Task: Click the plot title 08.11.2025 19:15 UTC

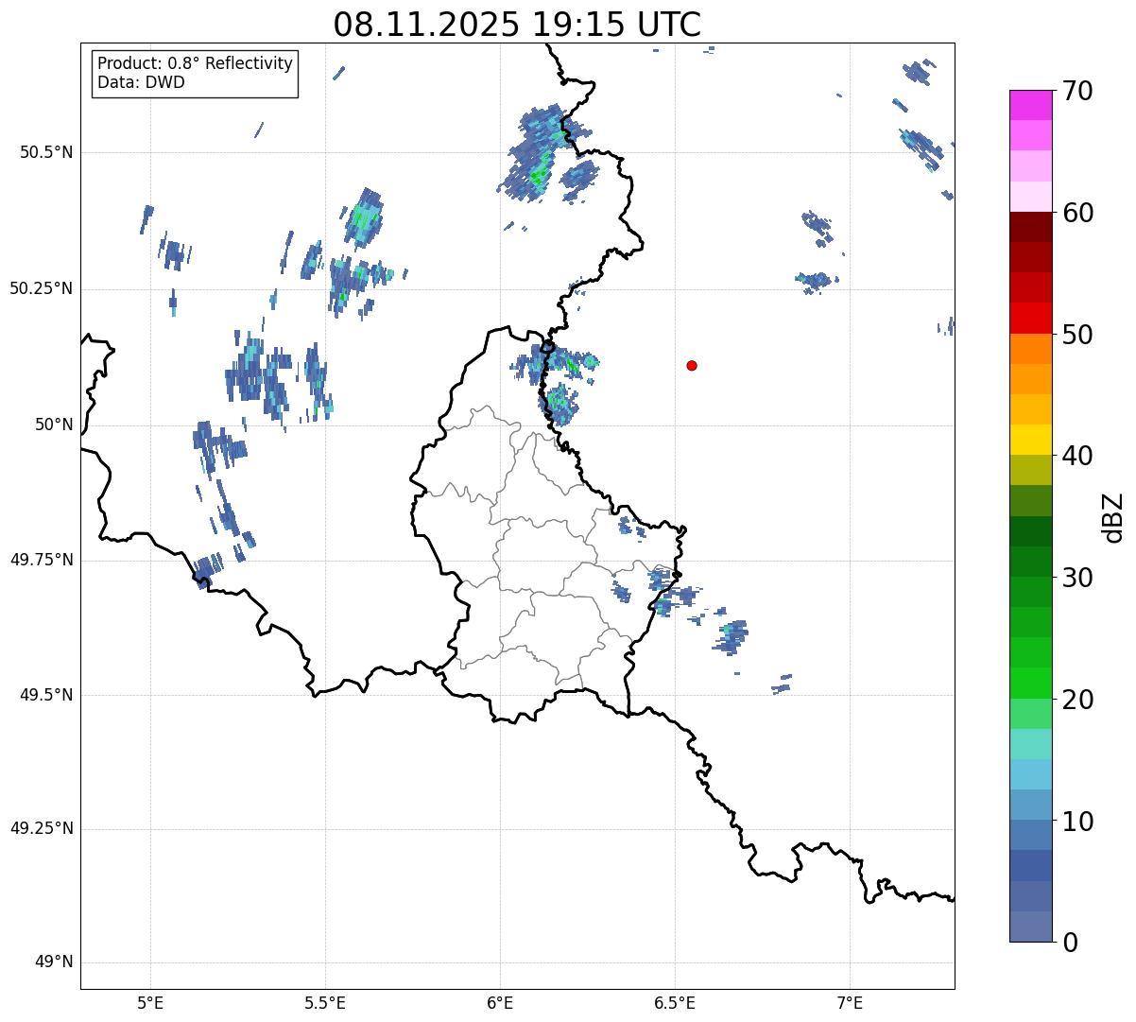Action: coord(517,25)
